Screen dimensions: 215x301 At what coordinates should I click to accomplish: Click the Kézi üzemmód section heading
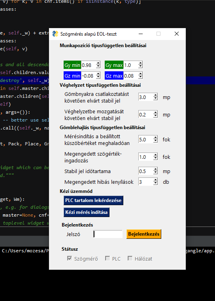tap(76, 191)
